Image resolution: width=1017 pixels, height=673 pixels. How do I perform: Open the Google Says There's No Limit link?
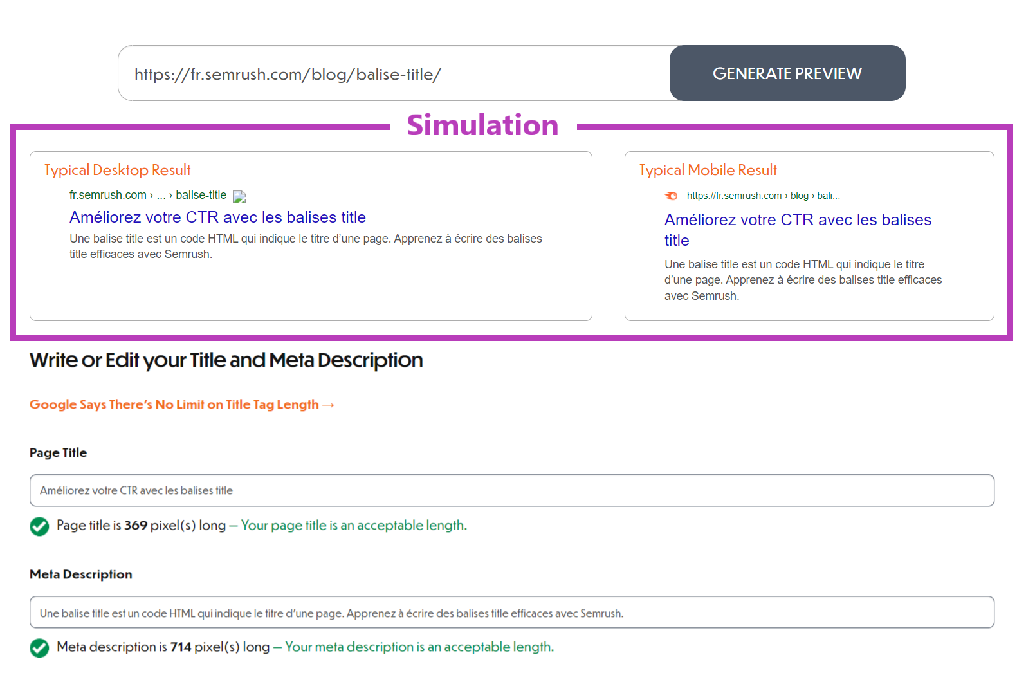tap(174, 405)
